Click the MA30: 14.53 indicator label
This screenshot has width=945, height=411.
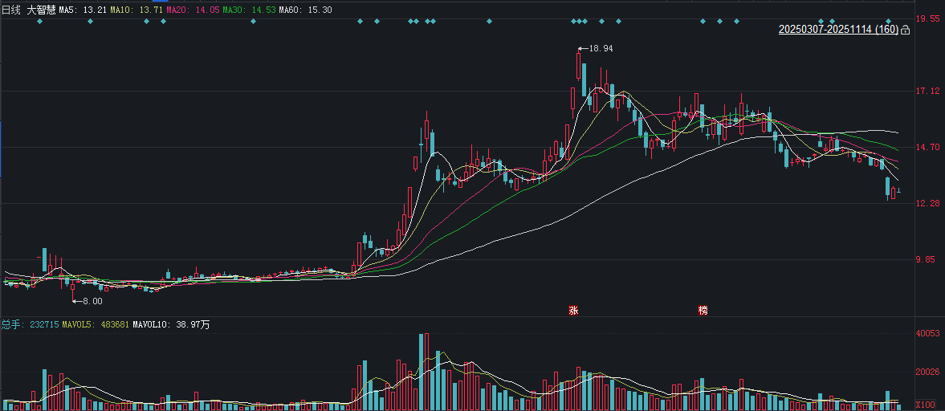click(248, 10)
